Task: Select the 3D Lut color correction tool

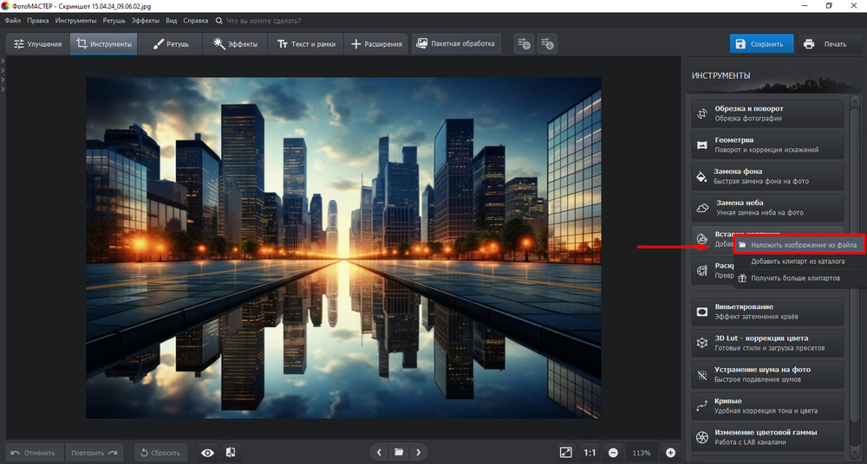Action: [x=767, y=343]
